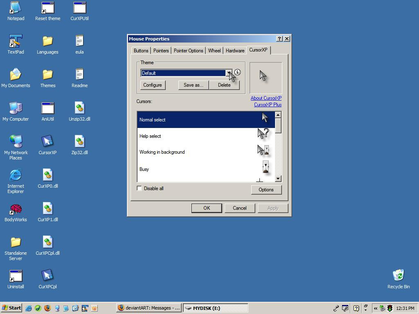The image size is (419, 314).
Task: Select the CurXPCpl desktop icon
Action: 47,279
